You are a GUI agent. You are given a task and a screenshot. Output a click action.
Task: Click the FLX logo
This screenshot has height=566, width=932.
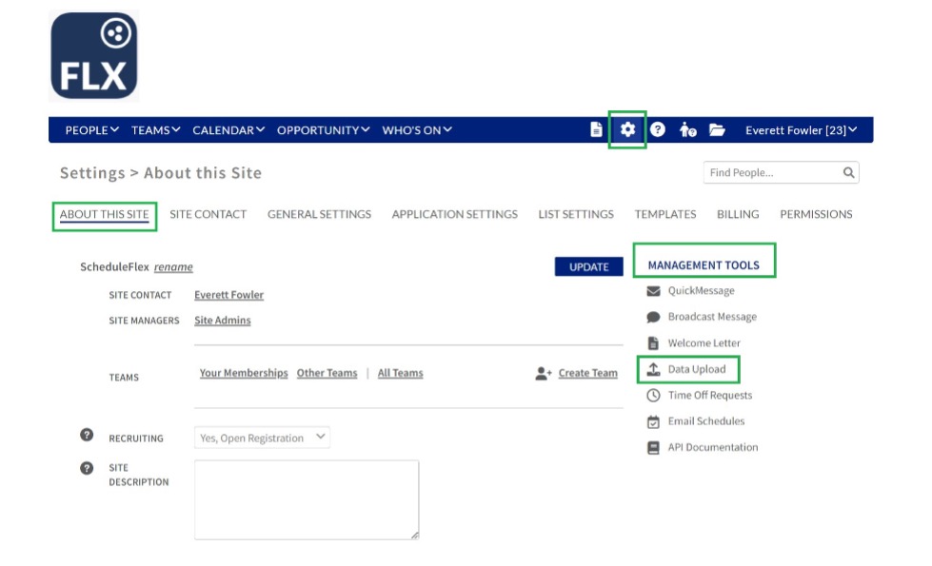(x=94, y=56)
